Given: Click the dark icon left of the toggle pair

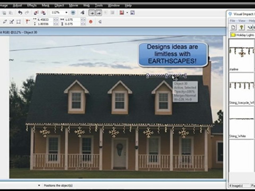Looking at the screenshot, I should (82, 13).
